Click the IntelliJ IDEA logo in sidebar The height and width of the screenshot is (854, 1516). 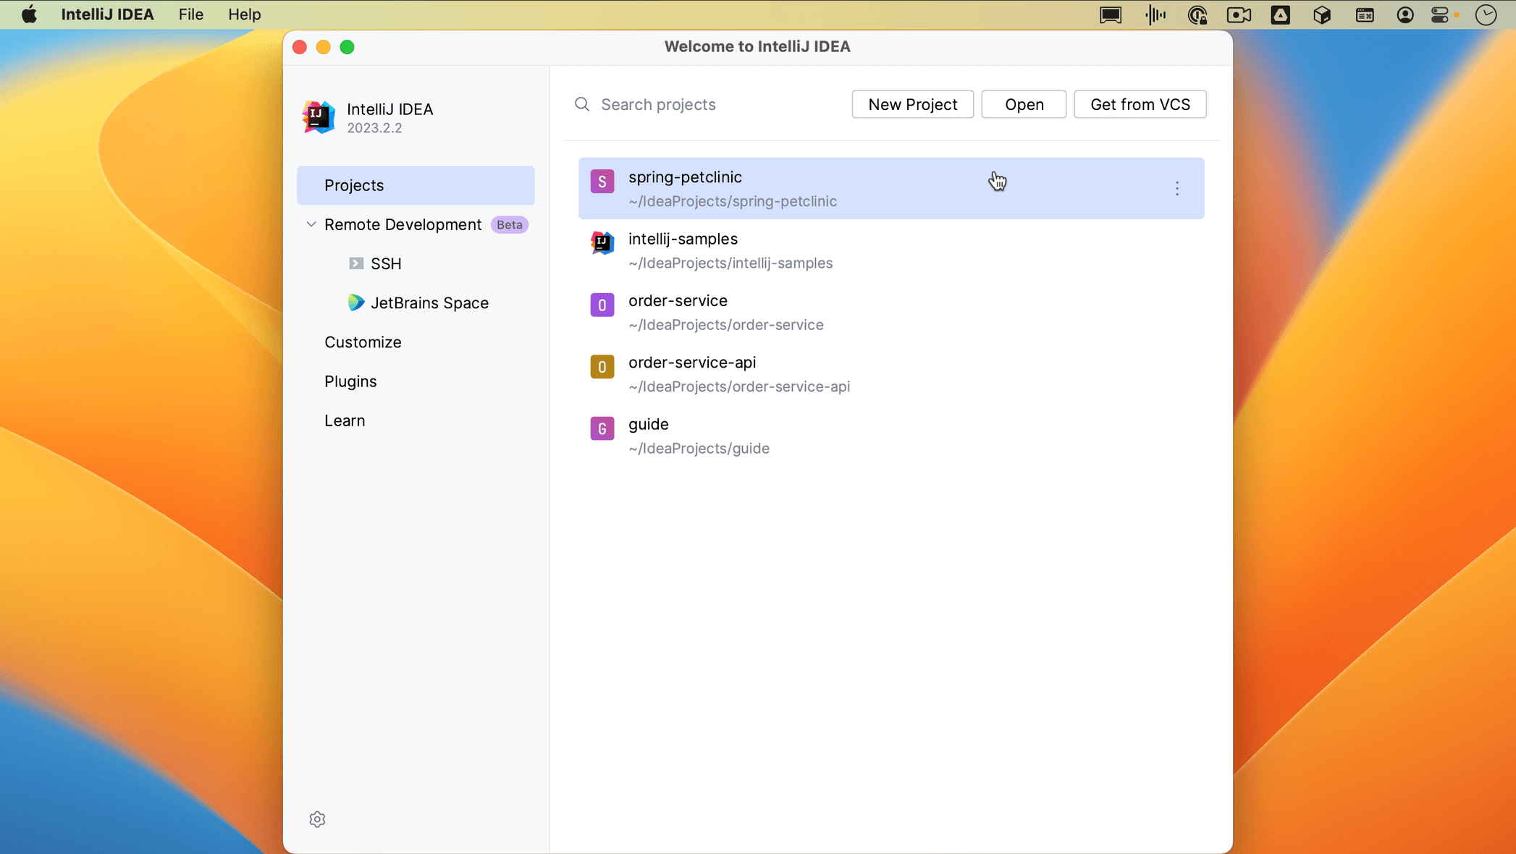click(x=319, y=117)
